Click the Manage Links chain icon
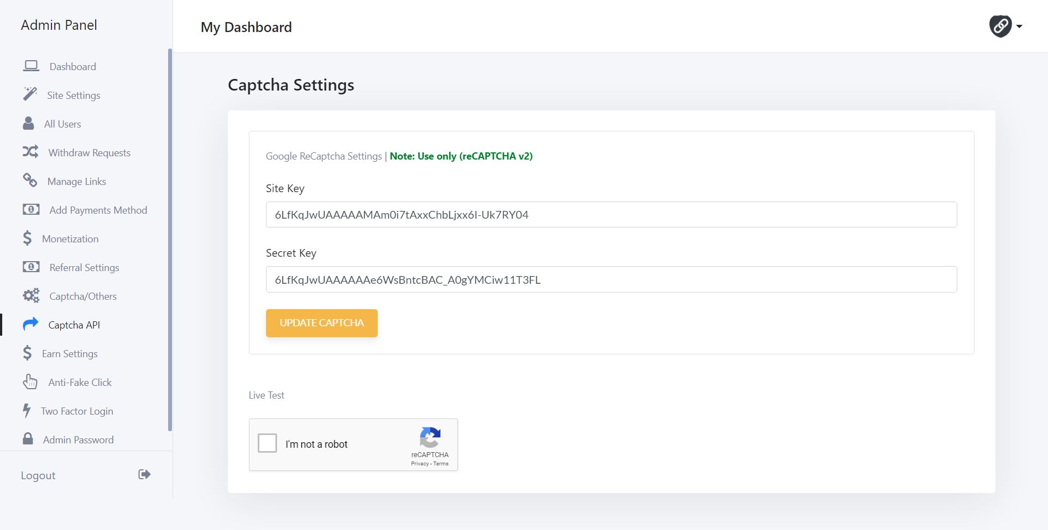The height and width of the screenshot is (530, 1048). pyautogui.click(x=30, y=181)
